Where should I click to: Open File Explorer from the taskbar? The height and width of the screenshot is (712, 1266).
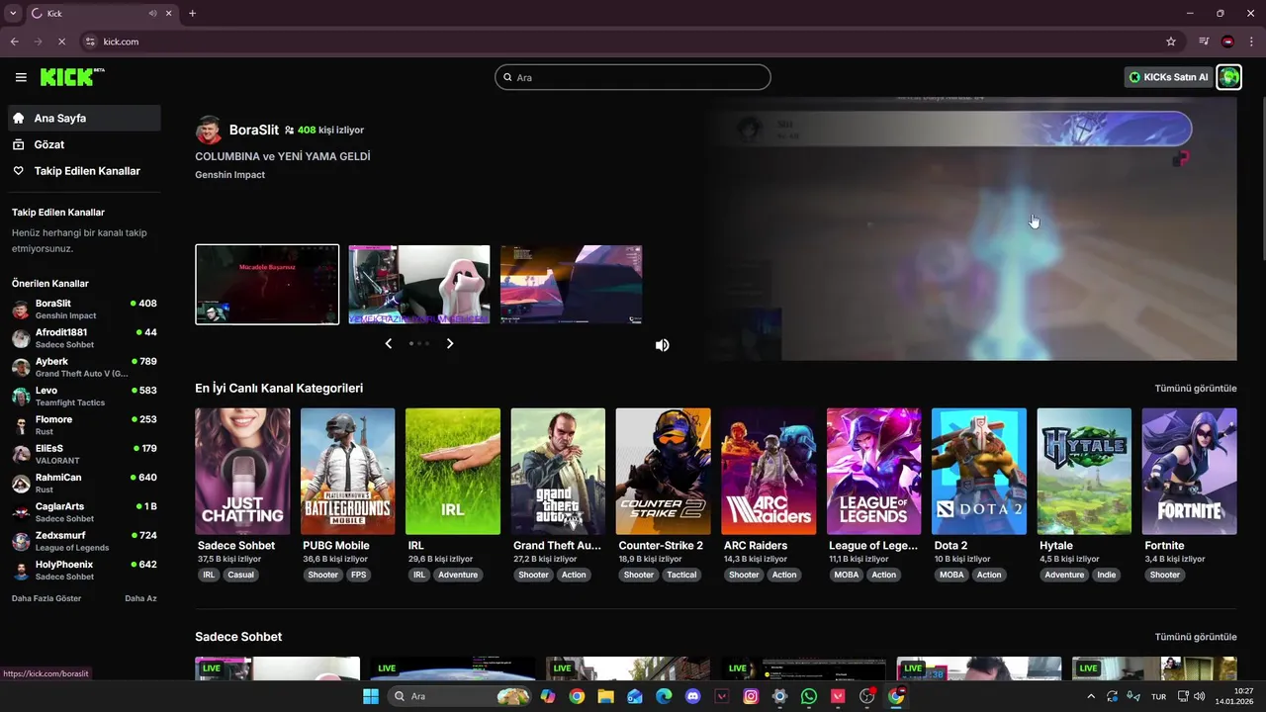[x=605, y=696]
